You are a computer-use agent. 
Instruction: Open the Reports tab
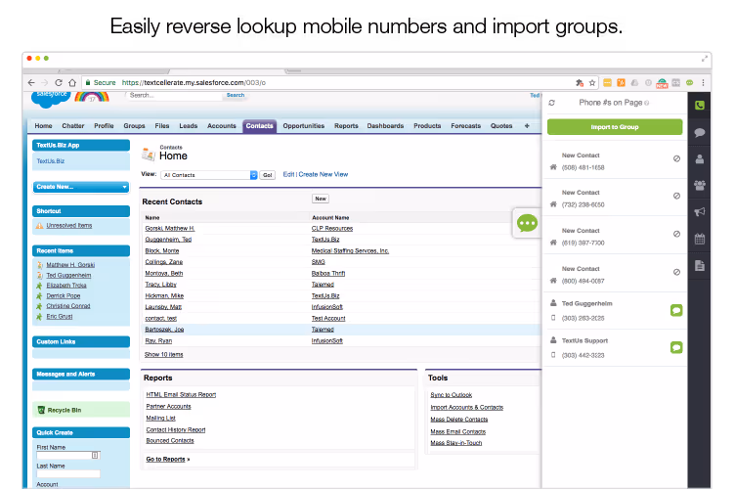(x=346, y=126)
